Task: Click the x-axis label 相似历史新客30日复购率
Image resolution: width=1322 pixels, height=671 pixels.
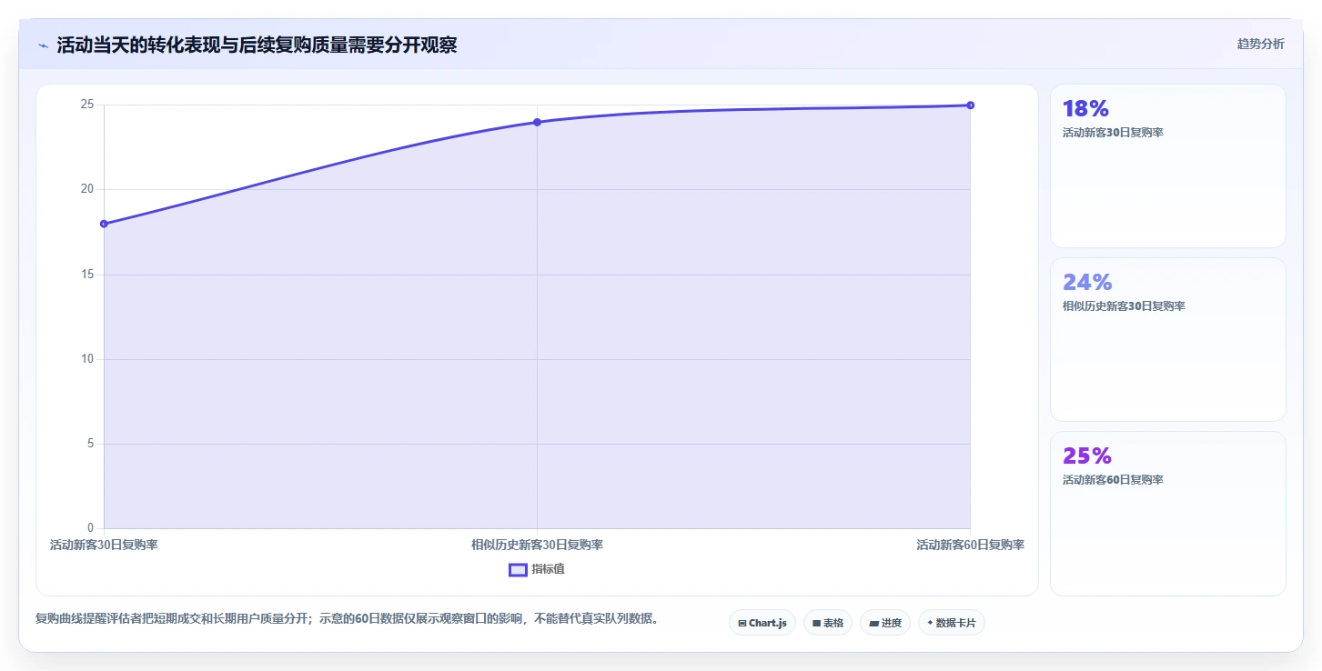Action: click(537, 546)
